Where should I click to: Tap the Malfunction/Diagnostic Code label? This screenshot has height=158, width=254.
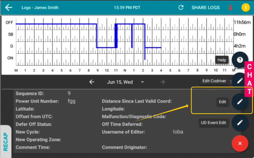tap(134, 116)
